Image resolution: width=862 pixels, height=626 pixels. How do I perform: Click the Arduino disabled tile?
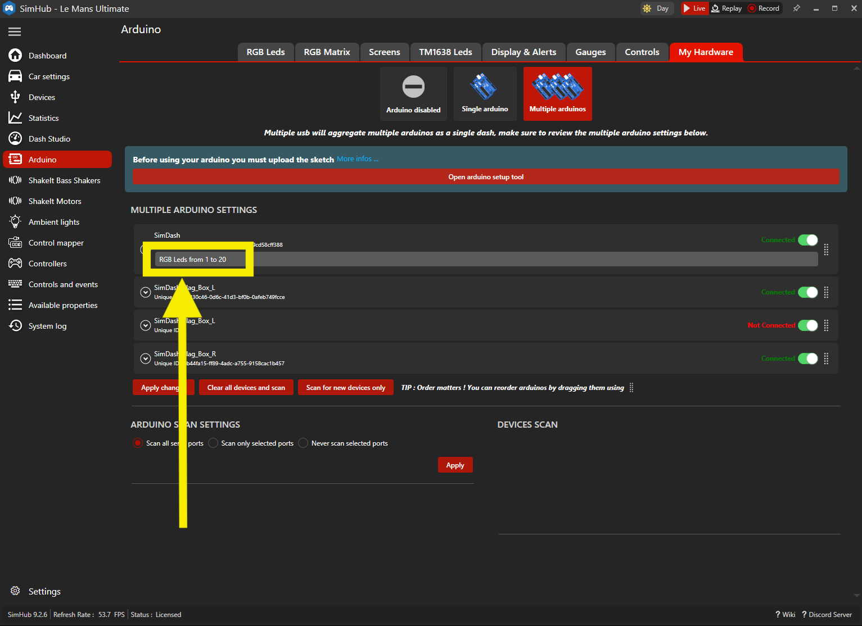point(413,94)
